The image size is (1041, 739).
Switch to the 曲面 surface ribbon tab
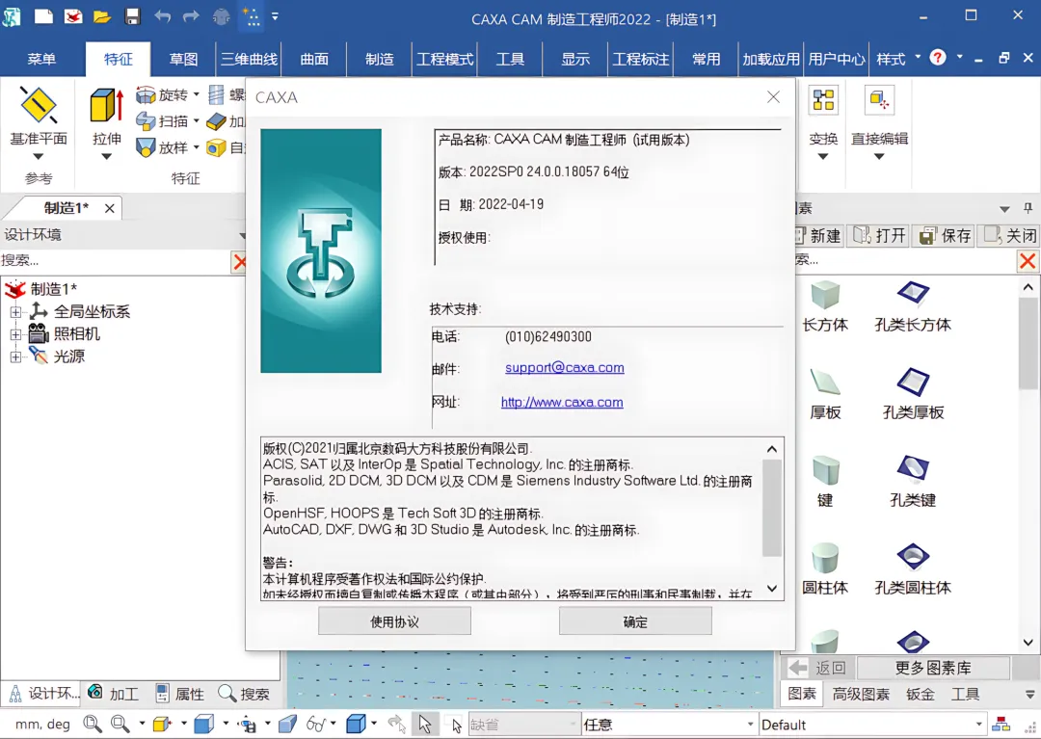click(x=314, y=59)
